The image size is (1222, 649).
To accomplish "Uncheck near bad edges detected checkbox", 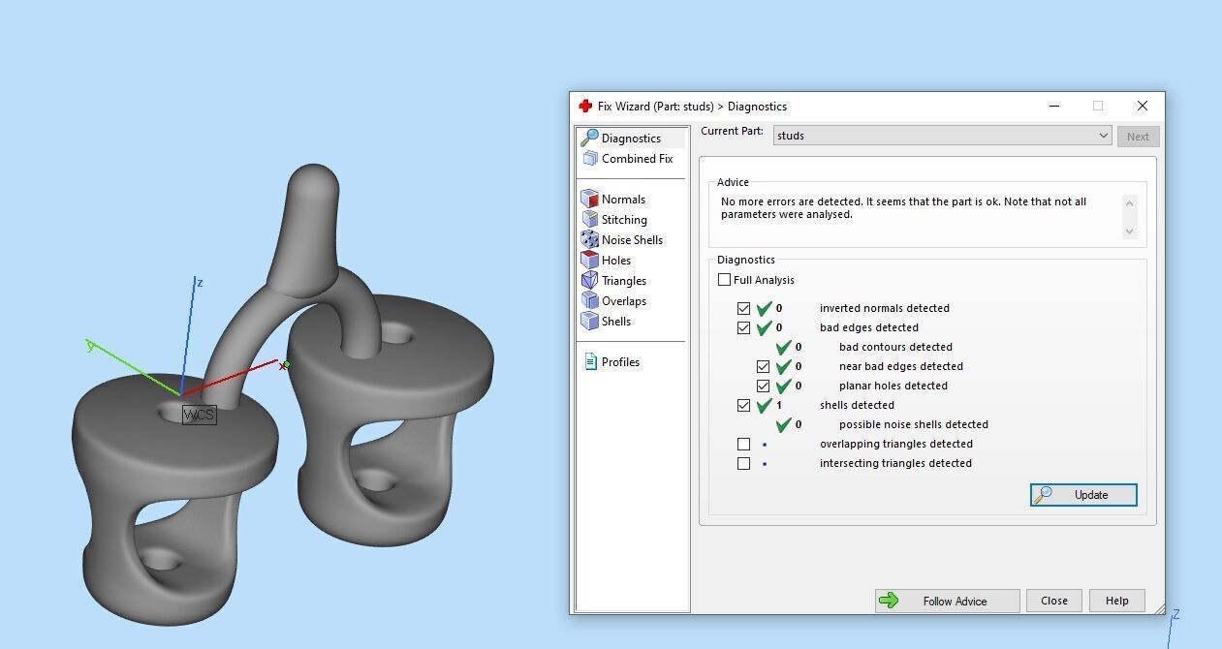I will (x=763, y=366).
